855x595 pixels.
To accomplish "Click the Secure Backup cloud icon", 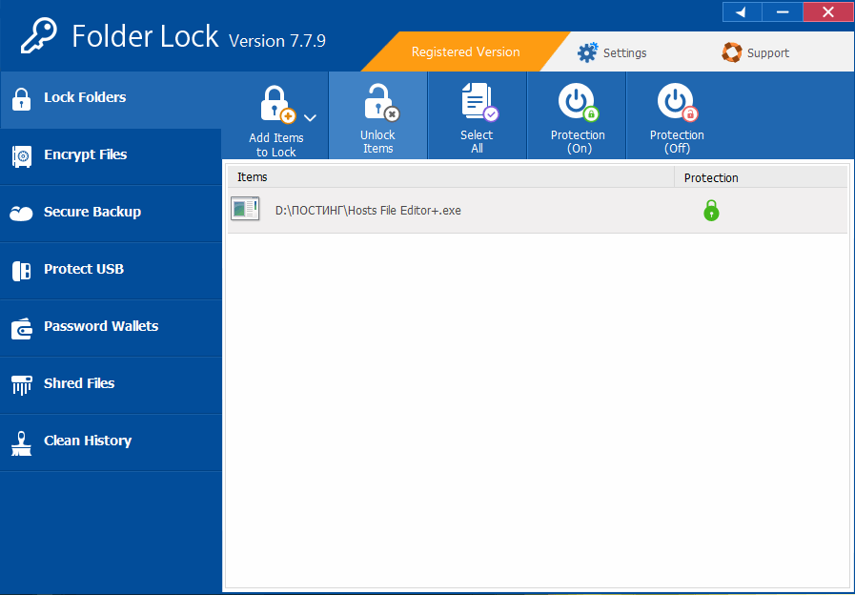I will (21, 213).
